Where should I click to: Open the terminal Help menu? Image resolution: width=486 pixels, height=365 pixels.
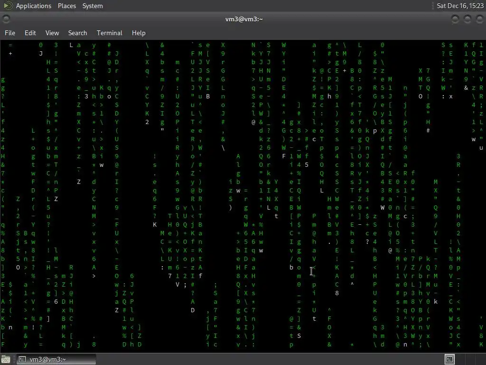click(x=139, y=33)
